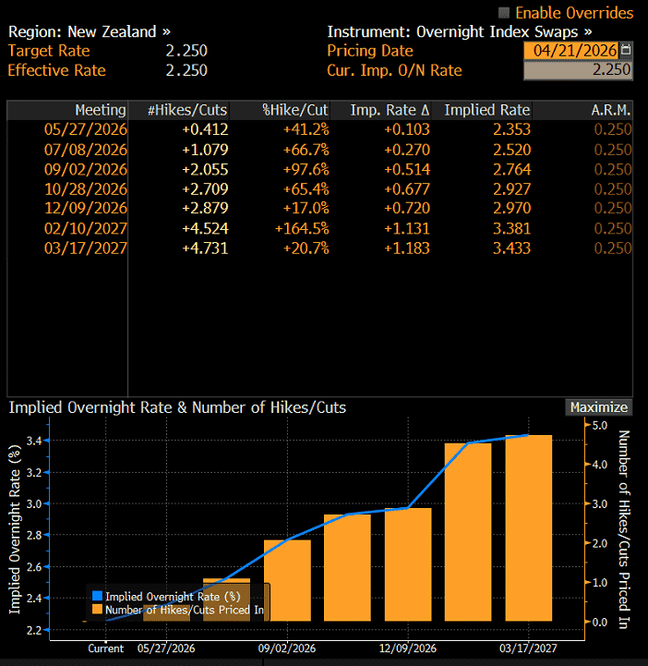
Task: Open the Pricing Date calendar icon
Action: [x=626, y=50]
